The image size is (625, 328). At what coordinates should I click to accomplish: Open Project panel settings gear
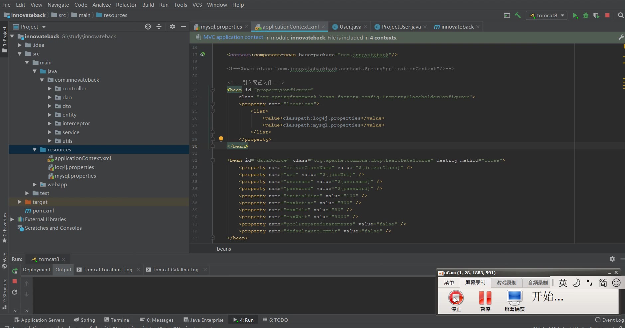[x=172, y=27]
